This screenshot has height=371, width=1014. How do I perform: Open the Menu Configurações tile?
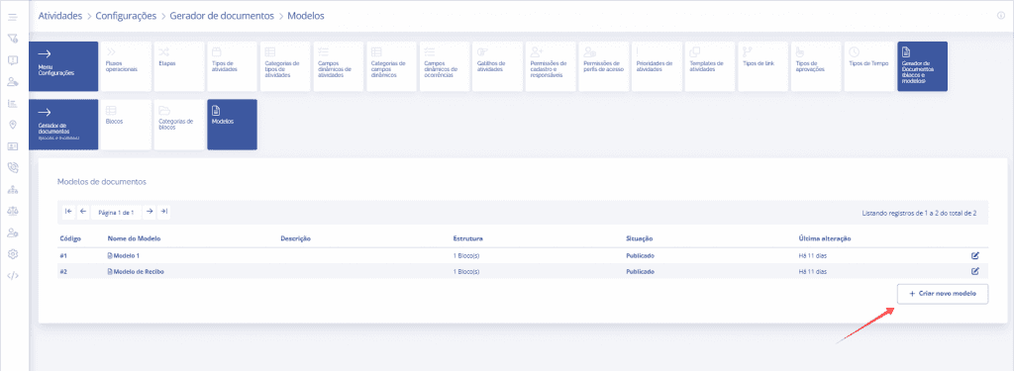pos(63,66)
